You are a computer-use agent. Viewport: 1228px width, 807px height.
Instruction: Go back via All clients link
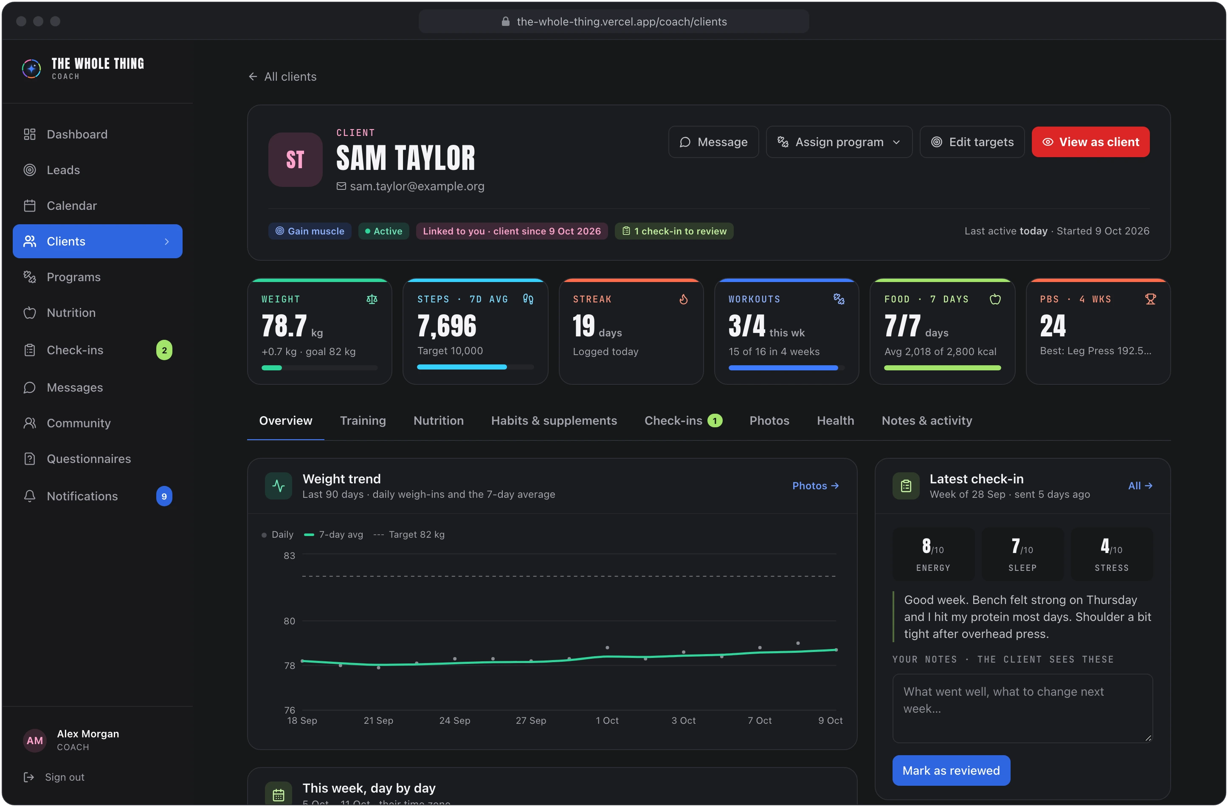pos(282,76)
